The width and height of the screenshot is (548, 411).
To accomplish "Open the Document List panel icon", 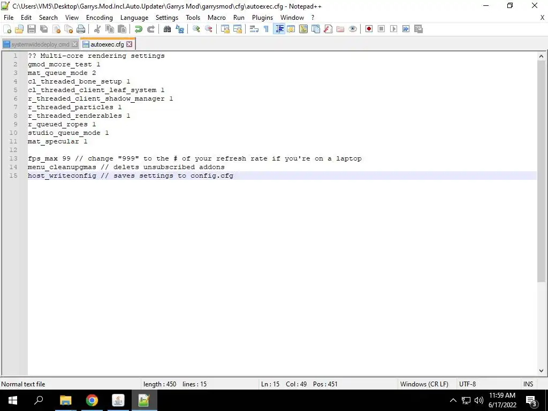I will 316,29.
